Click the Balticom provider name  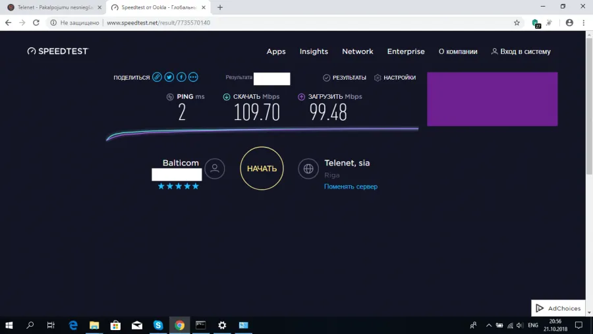181,163
